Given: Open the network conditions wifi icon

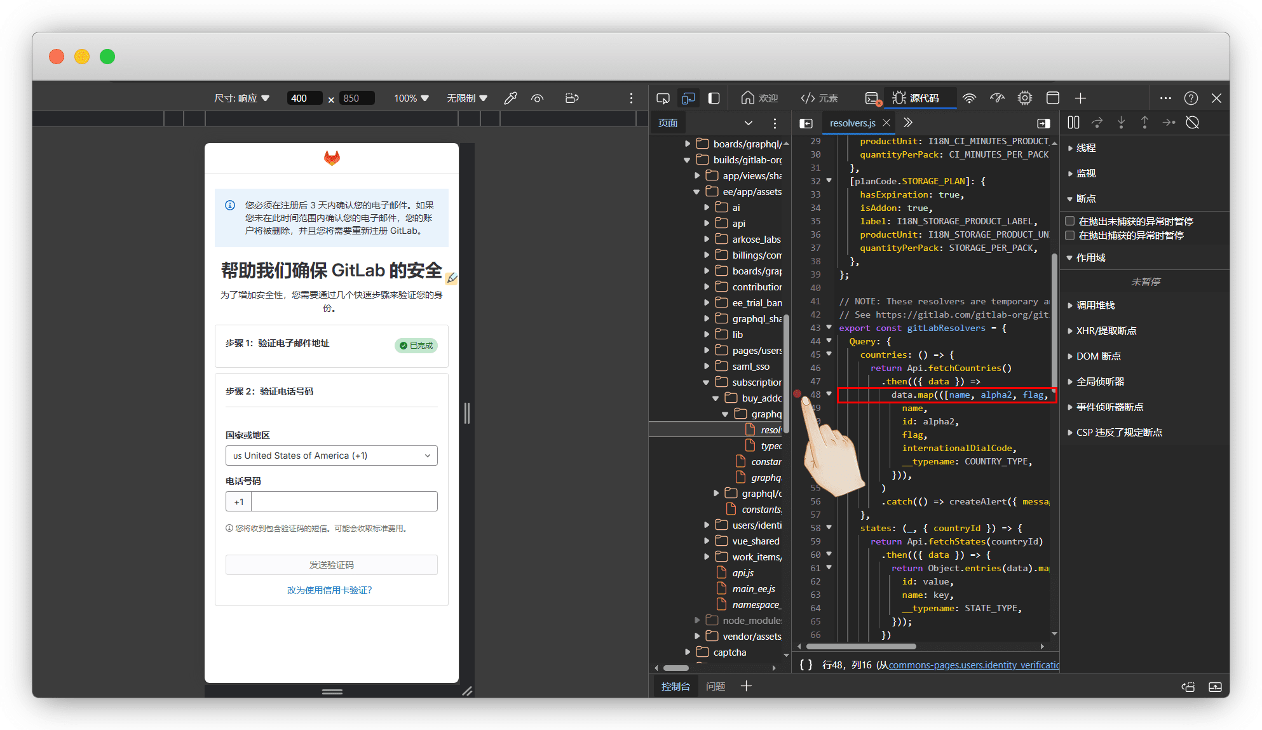Looking at the screenshot, I should pyautogui.click(x=969, y=98).
